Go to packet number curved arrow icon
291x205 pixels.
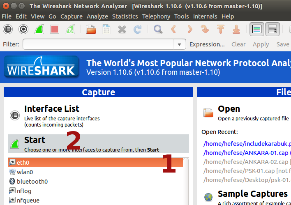[205, 29]
